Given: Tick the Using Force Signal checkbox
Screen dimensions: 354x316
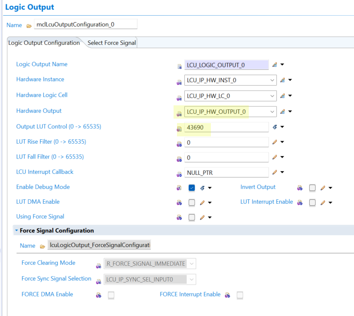Looking at the screenshot, I should click(x=192, y=217).
